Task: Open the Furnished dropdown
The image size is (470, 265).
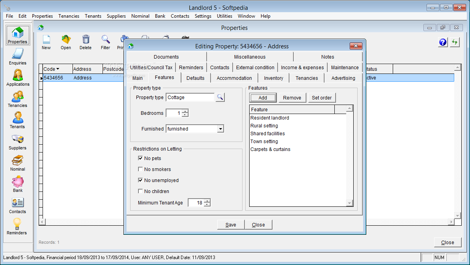Action: pos(221,129)
